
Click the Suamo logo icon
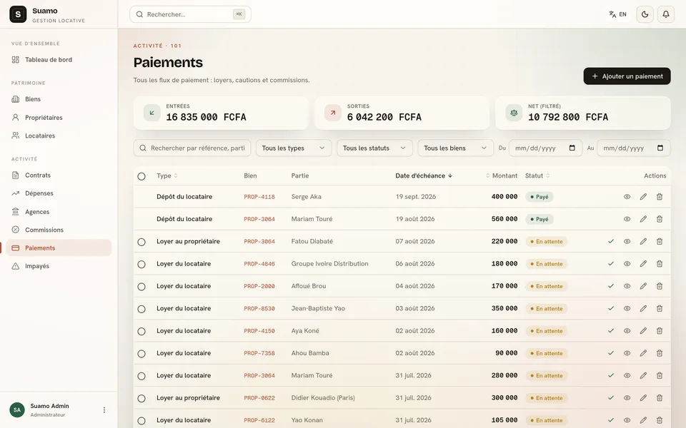[18, 14]
